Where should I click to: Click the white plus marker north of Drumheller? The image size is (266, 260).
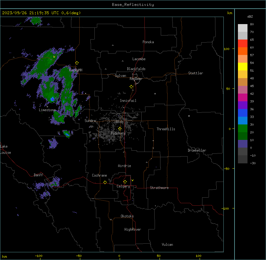click(189, 116)
